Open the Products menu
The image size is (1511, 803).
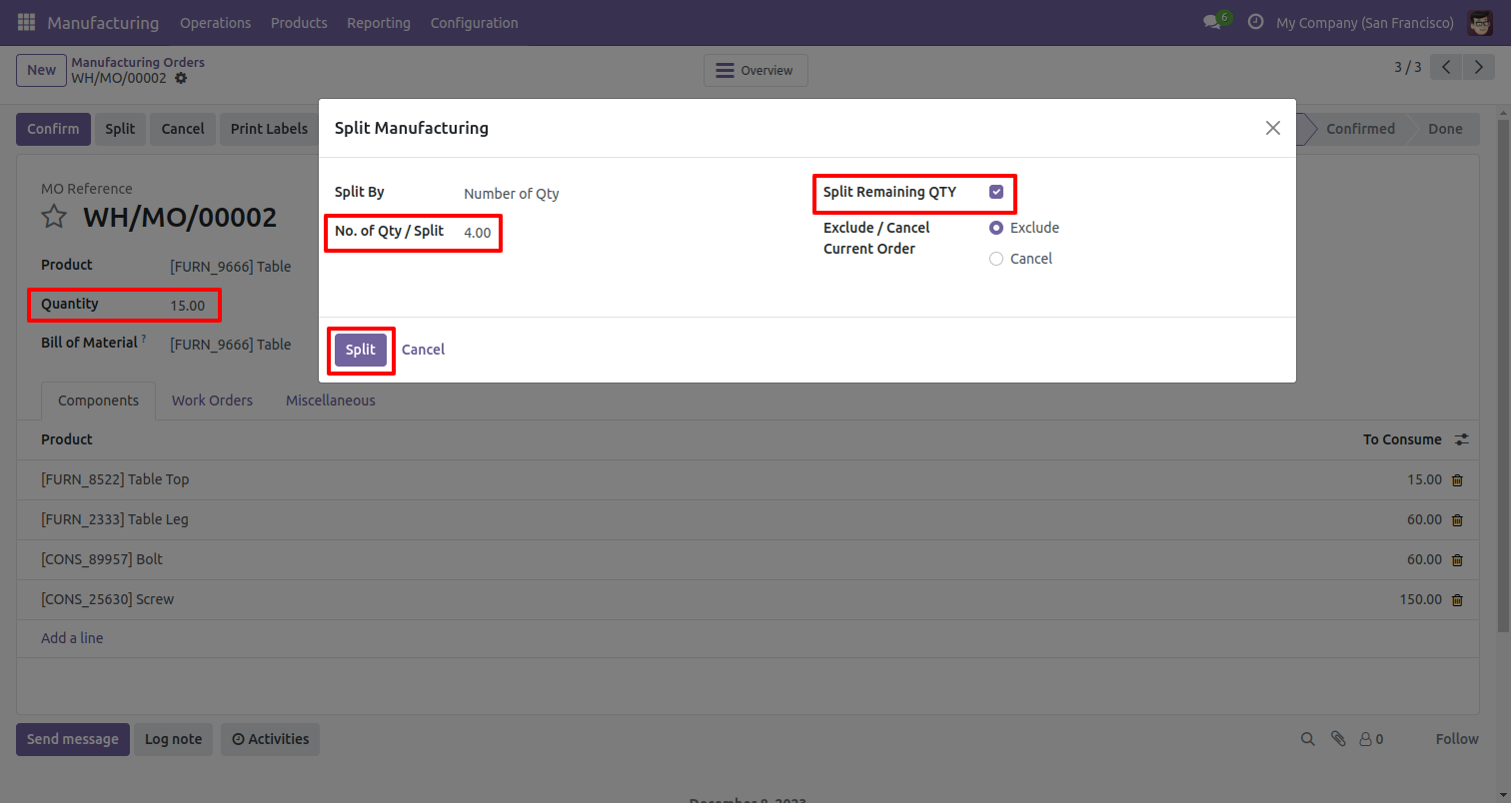[299, 22]
